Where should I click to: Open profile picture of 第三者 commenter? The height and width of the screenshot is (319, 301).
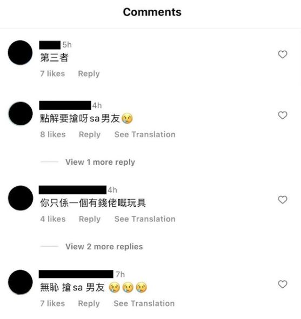(20, 52)
